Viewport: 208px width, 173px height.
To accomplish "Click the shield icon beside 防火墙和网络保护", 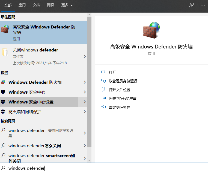I will click(3, 112).
